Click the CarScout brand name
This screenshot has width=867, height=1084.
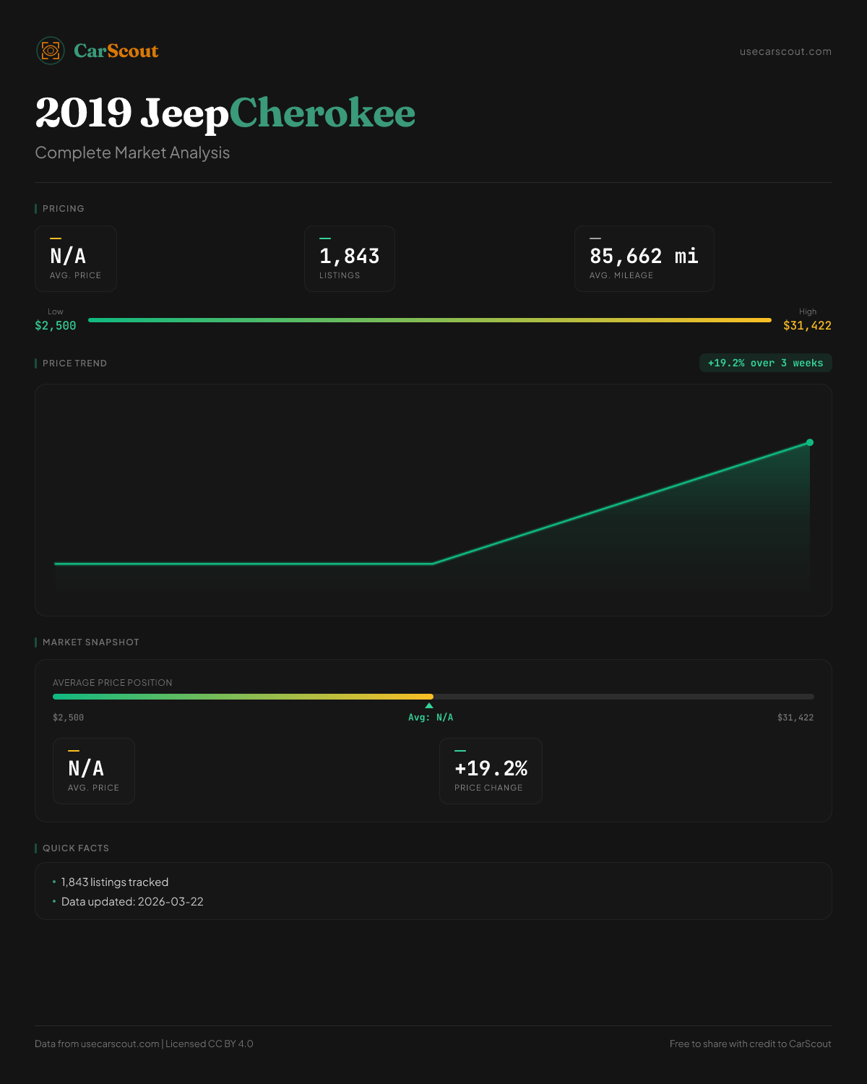tap(116, 51)
